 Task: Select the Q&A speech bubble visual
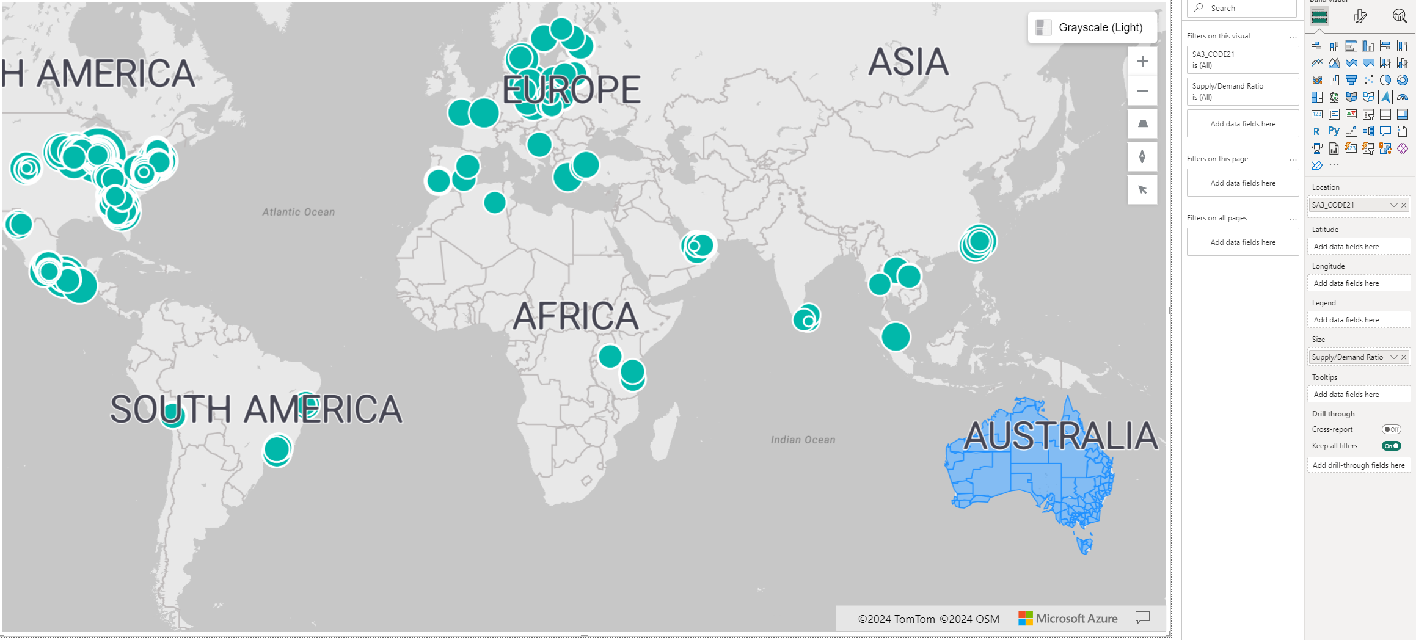tap(1385, 131)
